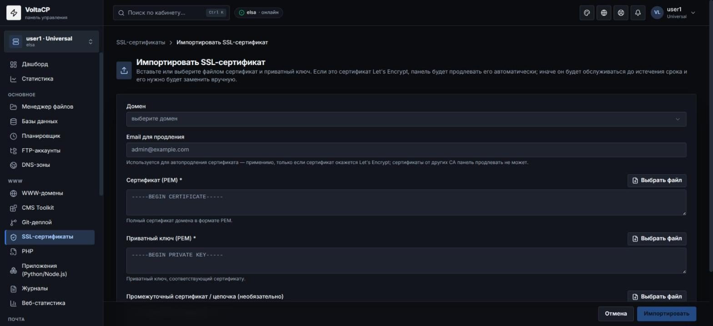Click the VL user avatar
Image resolution: width=713 pixels, height=326 pixels.
click(x=657, y=13)
